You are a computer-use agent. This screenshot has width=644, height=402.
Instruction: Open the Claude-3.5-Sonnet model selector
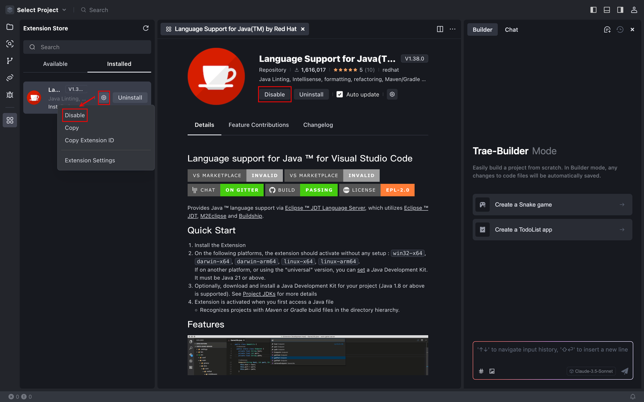point(591,371)
